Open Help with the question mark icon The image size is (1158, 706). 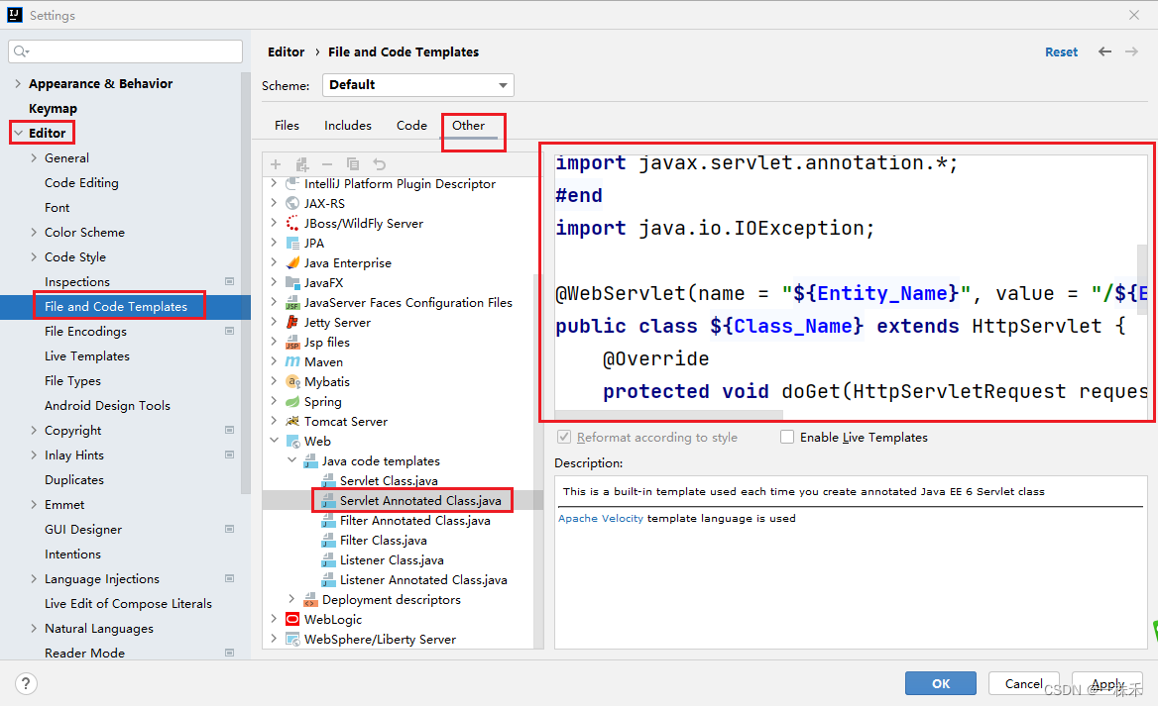[x=26, y=684]
